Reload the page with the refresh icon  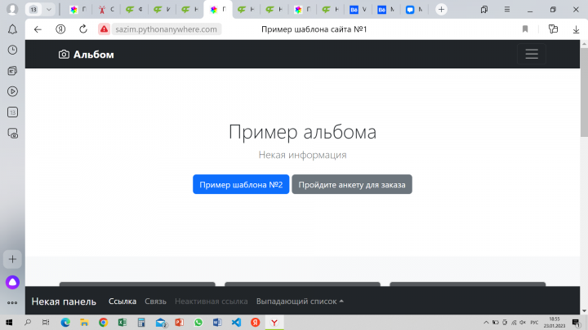(x=83, y=29)
